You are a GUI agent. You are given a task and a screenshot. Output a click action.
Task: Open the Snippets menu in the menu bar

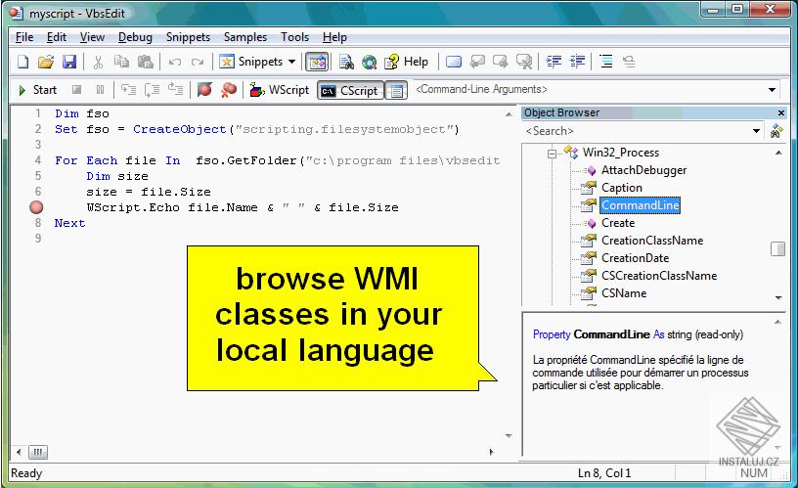pyautogui.click(x=188, y=37)
